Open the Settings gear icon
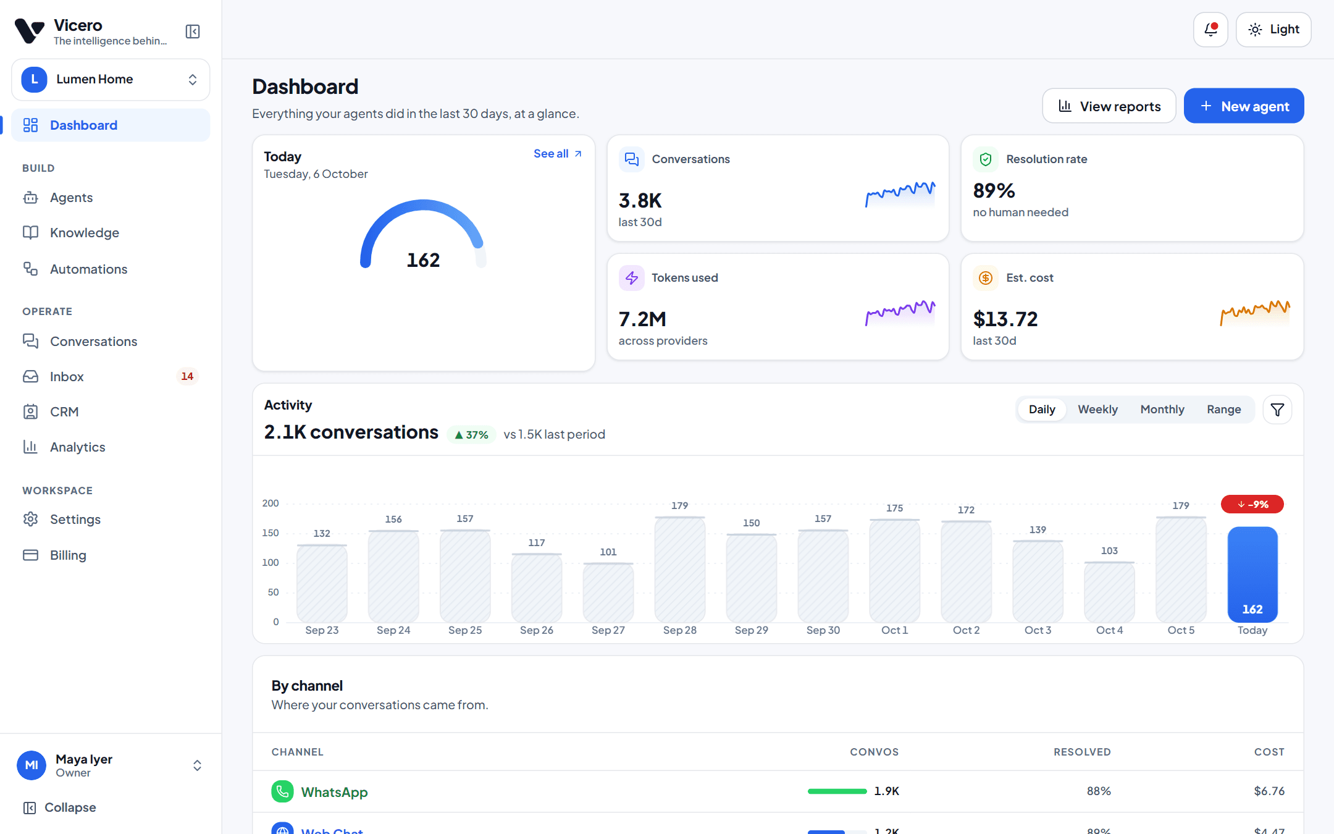The height and width of the screenshot is (834, 1334). [30, 519]
